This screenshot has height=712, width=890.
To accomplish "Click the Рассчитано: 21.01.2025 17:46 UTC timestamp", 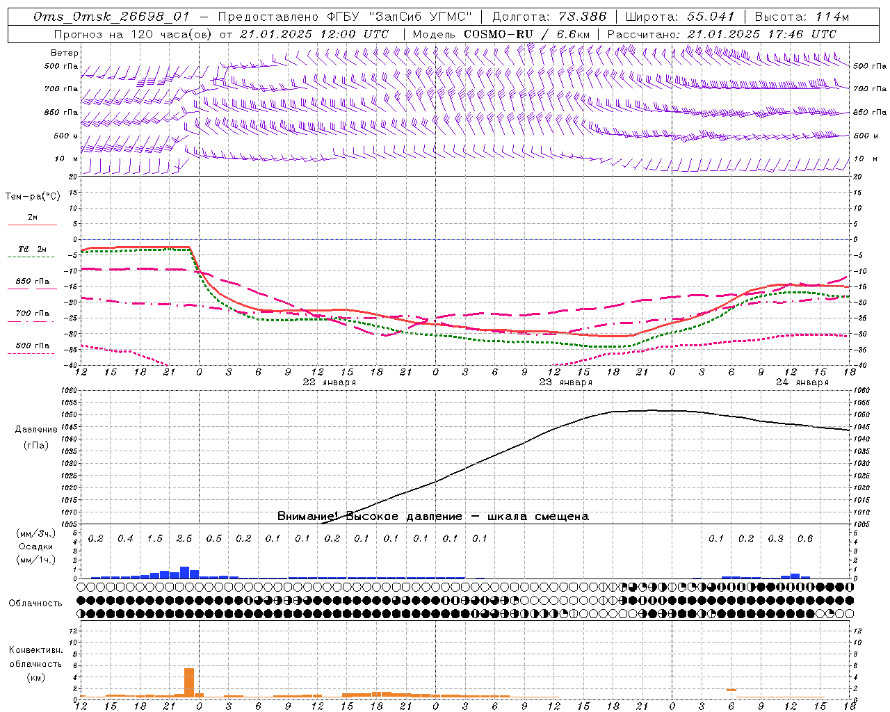I will pyautogui.click(x=722, y=34).
